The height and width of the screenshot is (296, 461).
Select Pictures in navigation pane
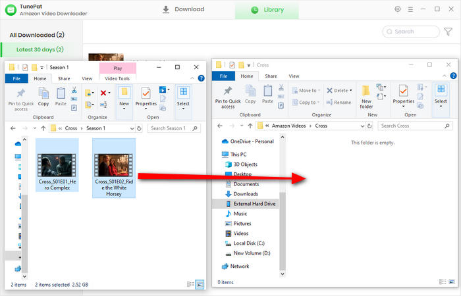(x=238, y=224)
